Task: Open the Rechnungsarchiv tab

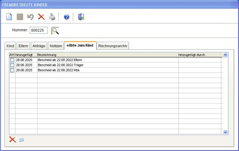Action: (x=113, y=46)
